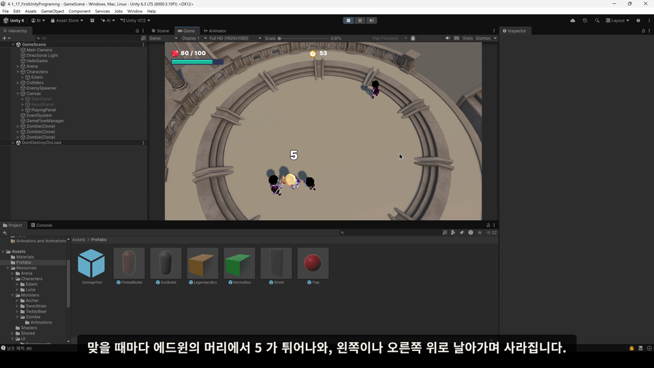Select Main Camera in Hierarchy

pos(40,50)
